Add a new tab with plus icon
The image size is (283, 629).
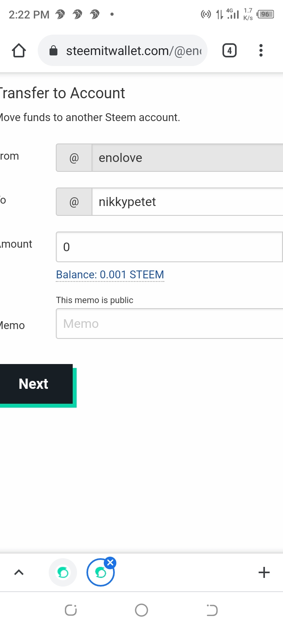264,572
